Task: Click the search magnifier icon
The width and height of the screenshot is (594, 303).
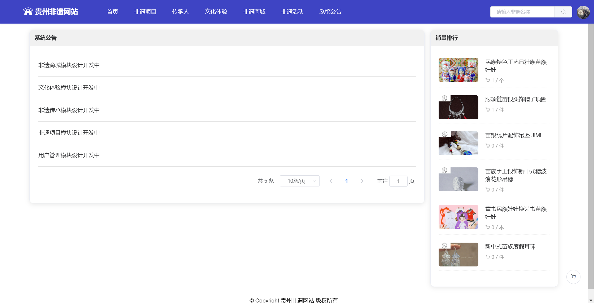Action: click(x=563, y=12)
